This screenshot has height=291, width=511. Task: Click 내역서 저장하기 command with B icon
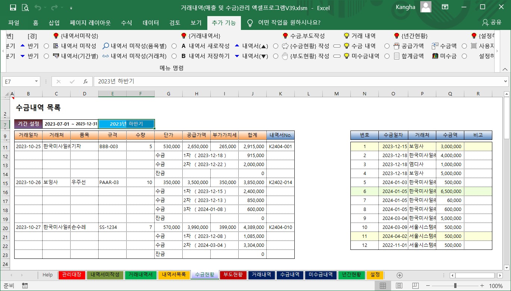[205, 56]
